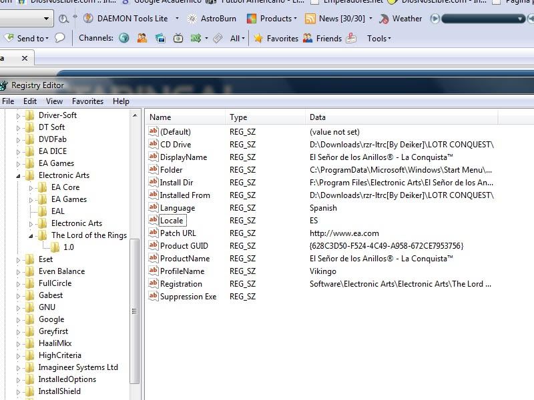Screen dimensions: 534x400
Task: Click the Product GUID data value
Action: (386, 245)
